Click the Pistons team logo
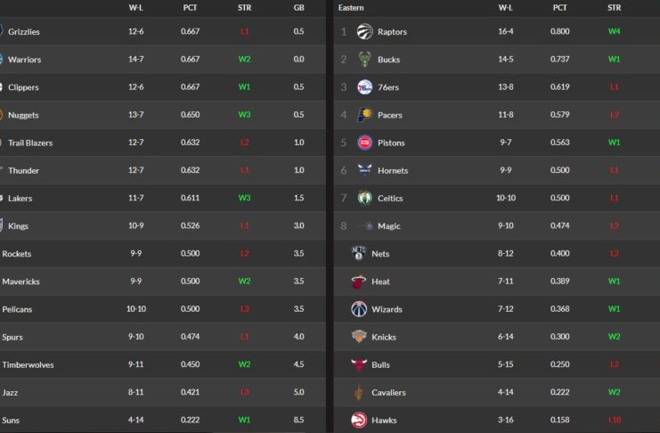 coord(363,143)
